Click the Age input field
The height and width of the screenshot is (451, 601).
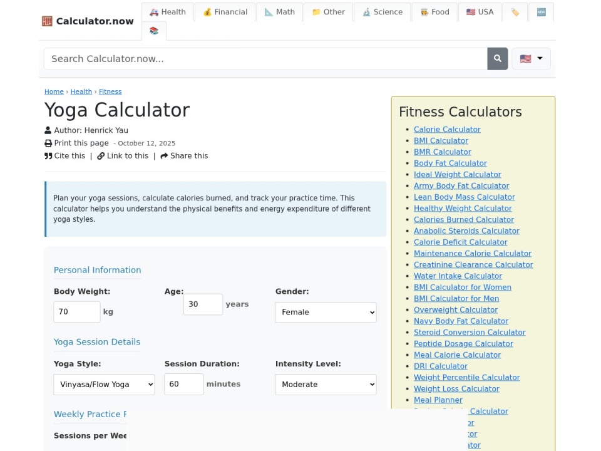pos(203,304)
